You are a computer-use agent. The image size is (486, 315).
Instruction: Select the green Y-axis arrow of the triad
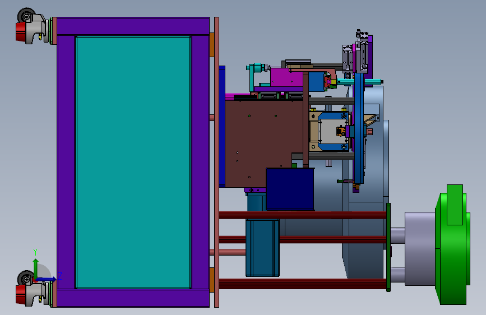tap(36, 268)
